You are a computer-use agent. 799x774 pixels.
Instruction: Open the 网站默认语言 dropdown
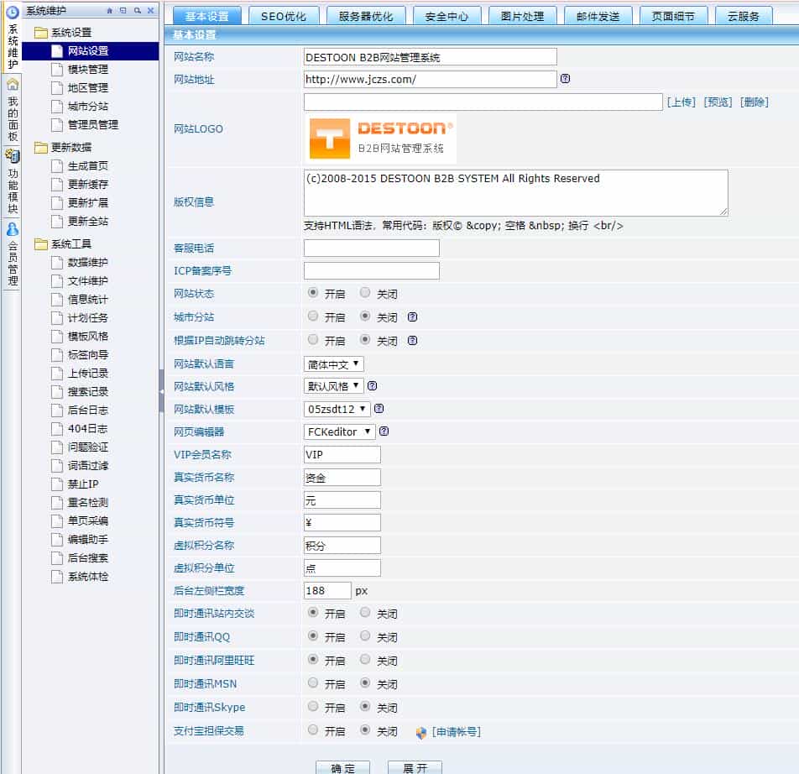(334, 363)
